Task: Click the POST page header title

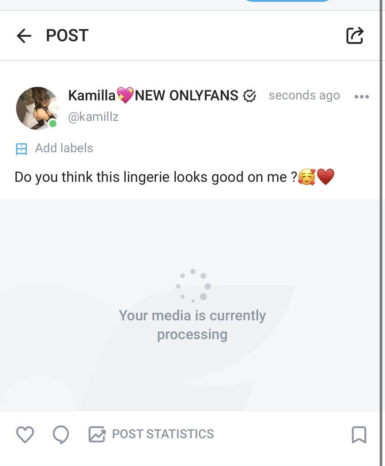Action: tap(67, 36)
